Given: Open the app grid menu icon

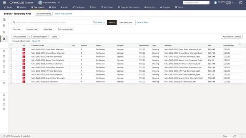Looking at the screenshot, I should coord(5,3).
